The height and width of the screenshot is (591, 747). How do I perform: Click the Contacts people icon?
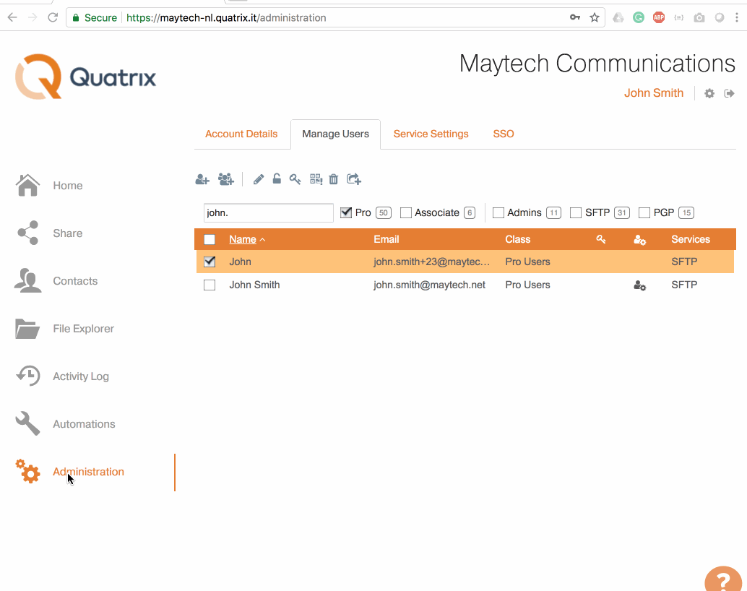pos(27,280)
